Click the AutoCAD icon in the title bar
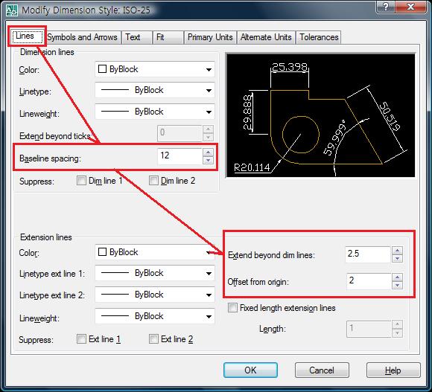432x392 pixels. point(11,10)
